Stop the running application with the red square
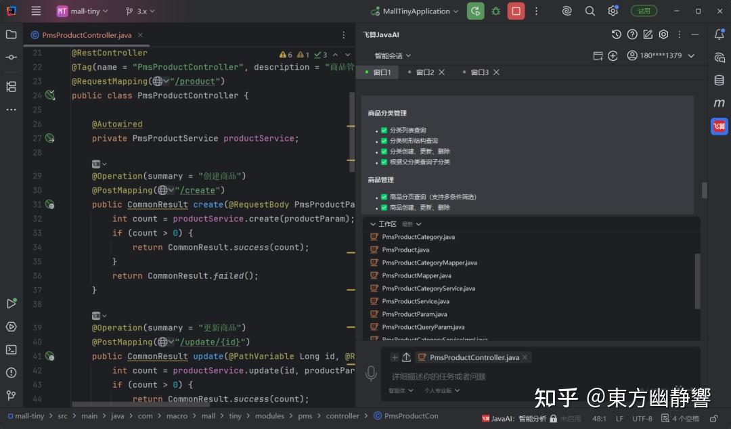 (x=516, y=12)
